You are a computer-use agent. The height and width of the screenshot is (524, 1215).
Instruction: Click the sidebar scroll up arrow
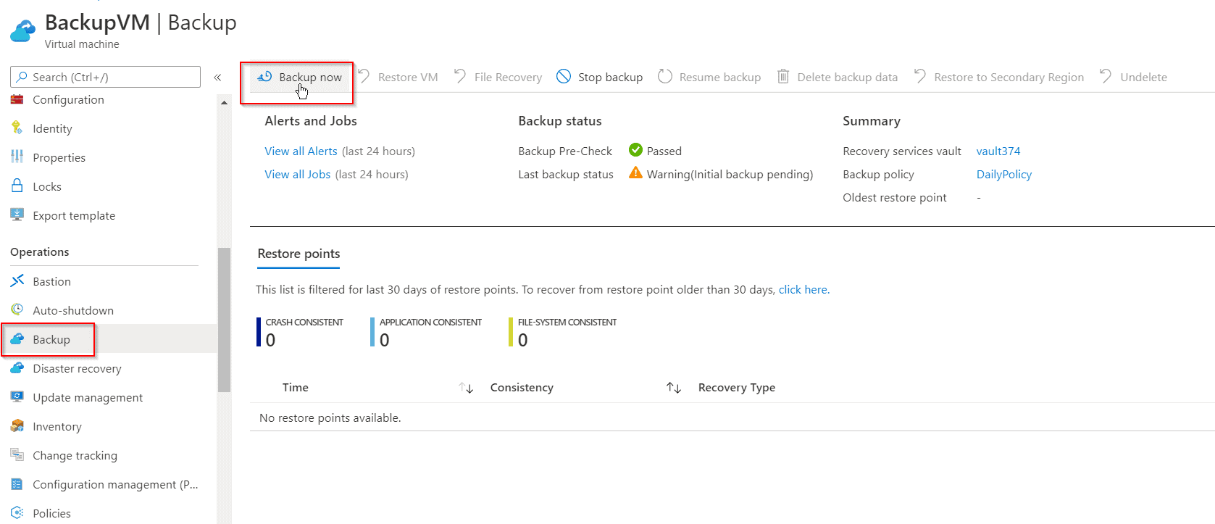coord(224,102)
